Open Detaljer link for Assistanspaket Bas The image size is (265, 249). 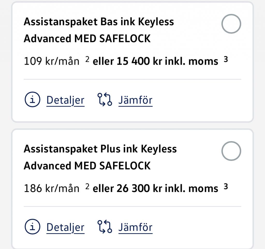tap(65, 100)
